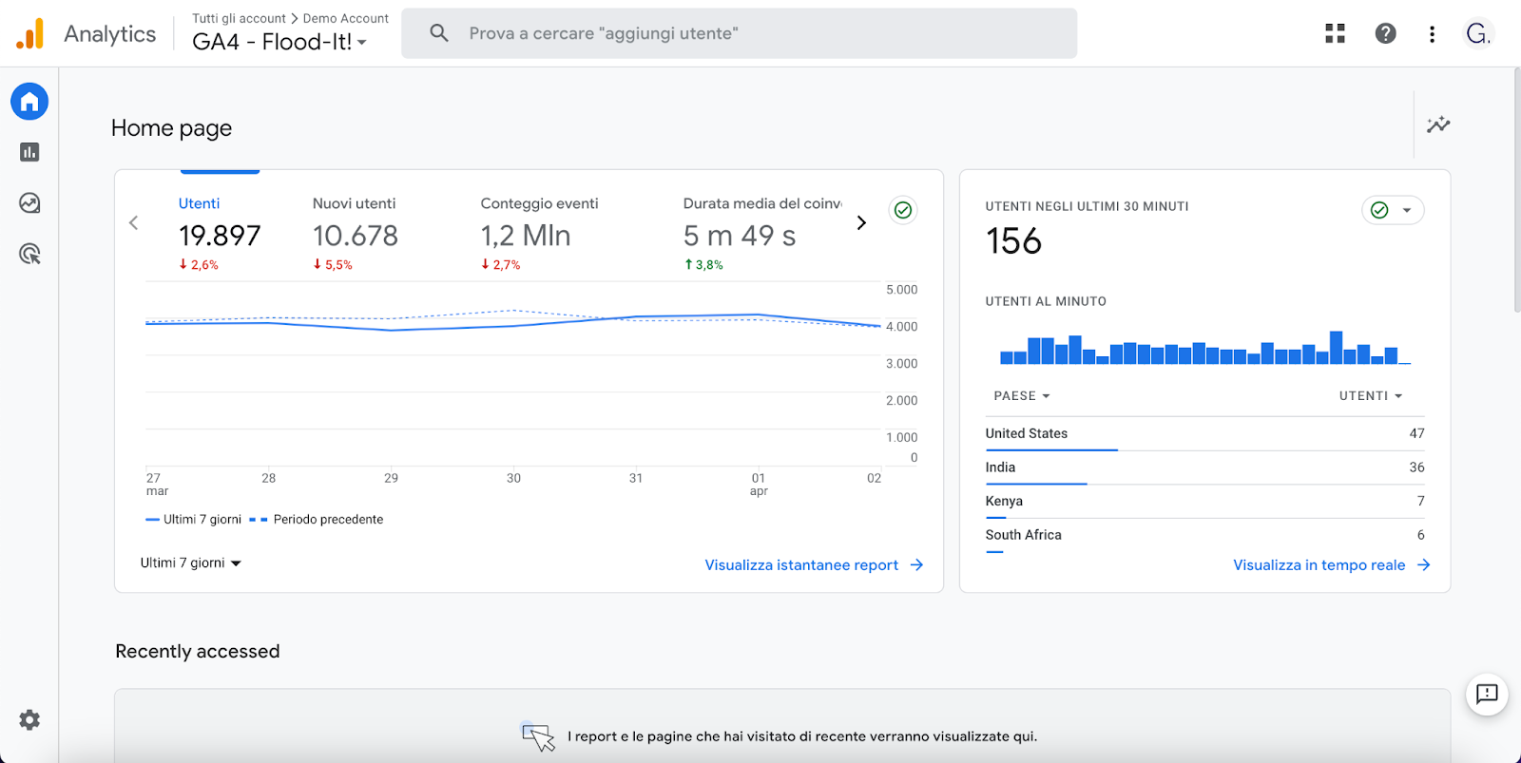Click the 2,6% decrease indicator under Utenti
This screenshot has width=1521, height=763.
point(199,265)
